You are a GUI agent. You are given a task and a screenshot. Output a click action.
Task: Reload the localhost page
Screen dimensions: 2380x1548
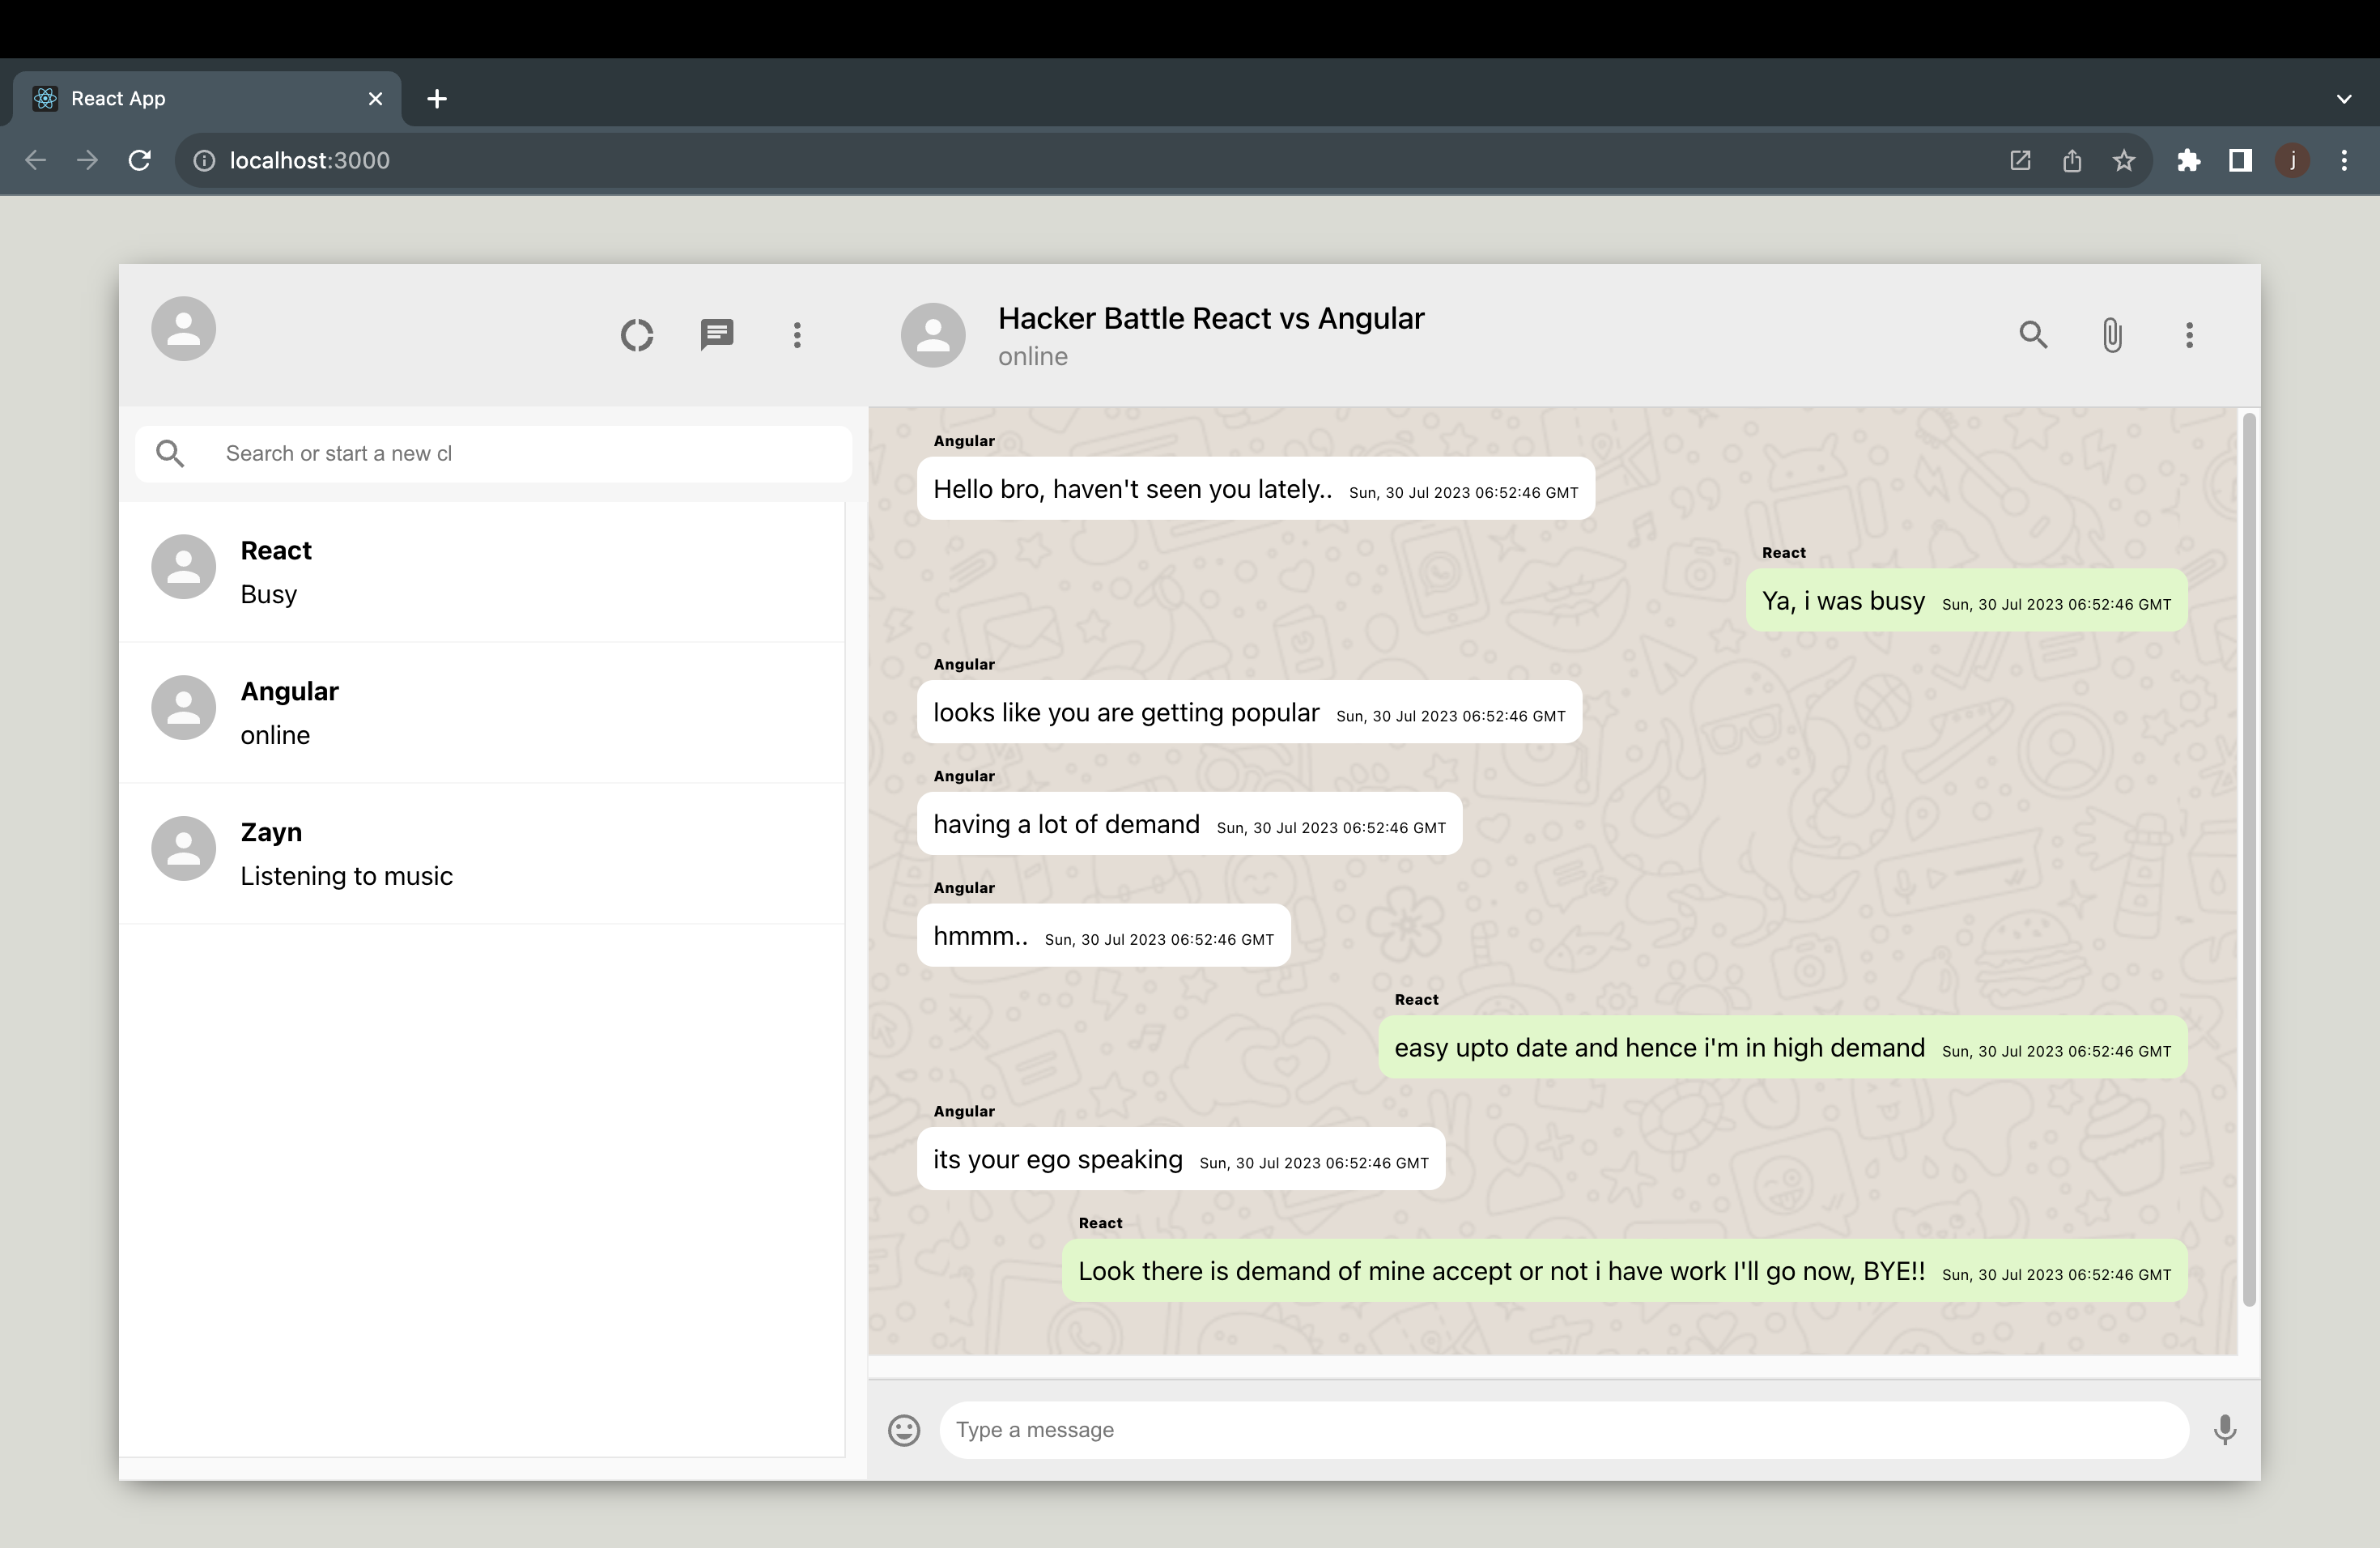pos(140,161)
